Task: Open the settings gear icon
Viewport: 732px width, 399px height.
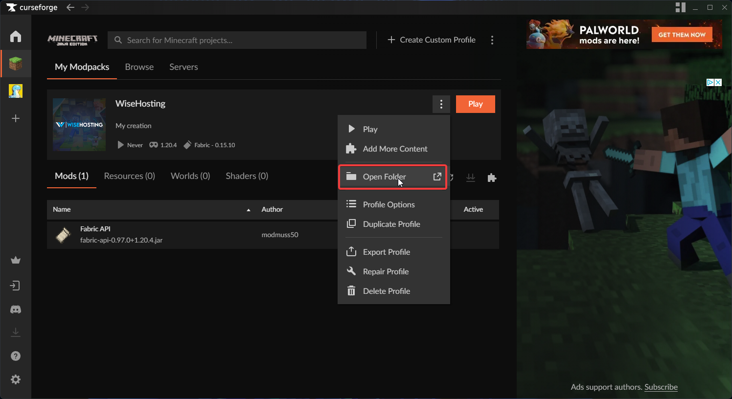Action: [16, 379]
